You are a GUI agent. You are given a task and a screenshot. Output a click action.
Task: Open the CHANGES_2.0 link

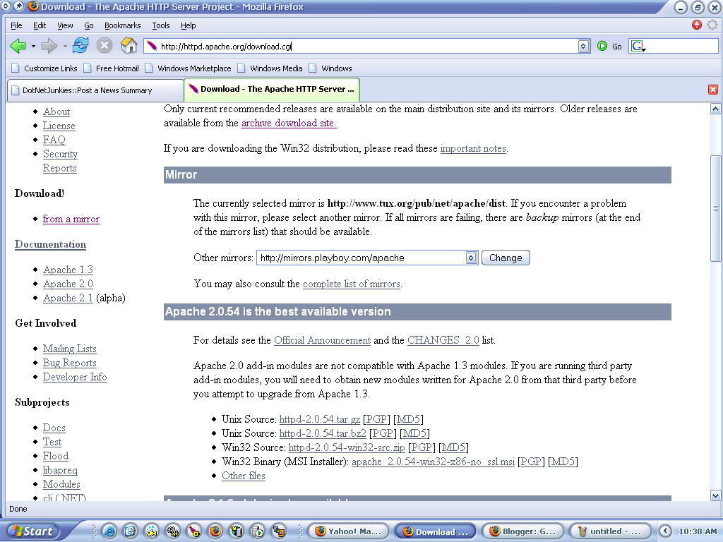coord(443,340)
